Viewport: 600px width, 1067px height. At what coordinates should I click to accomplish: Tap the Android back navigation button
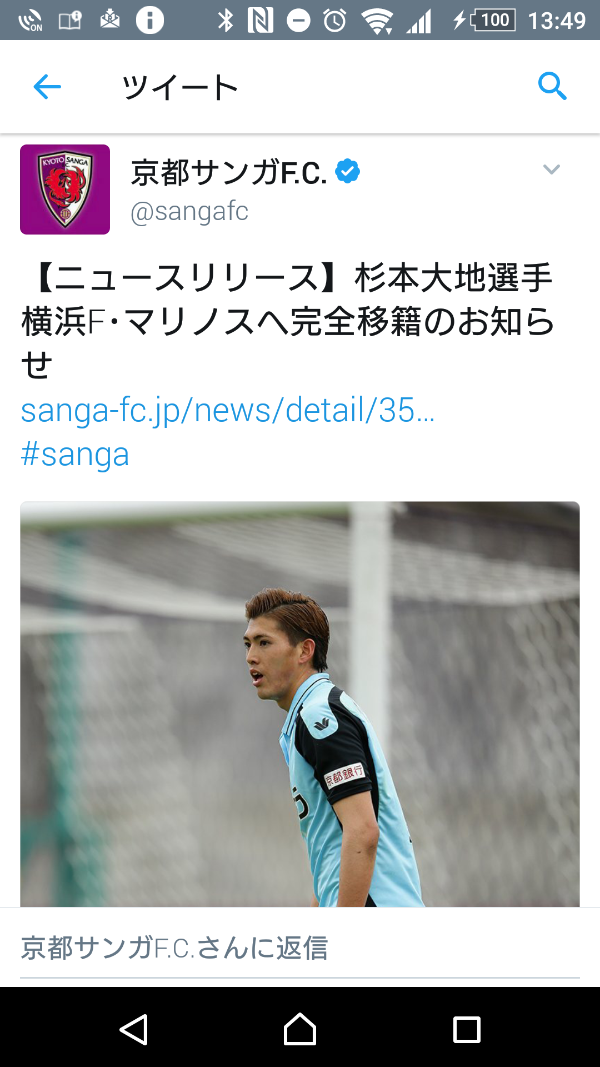click(134, 1029)
